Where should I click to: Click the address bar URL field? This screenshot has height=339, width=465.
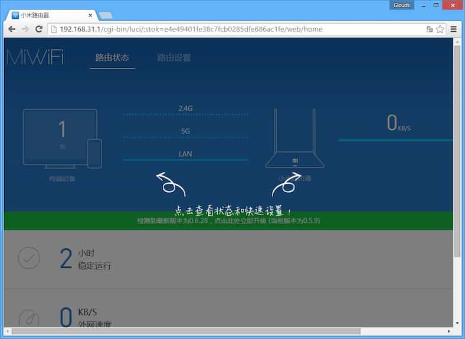click(x=236, y=29)
